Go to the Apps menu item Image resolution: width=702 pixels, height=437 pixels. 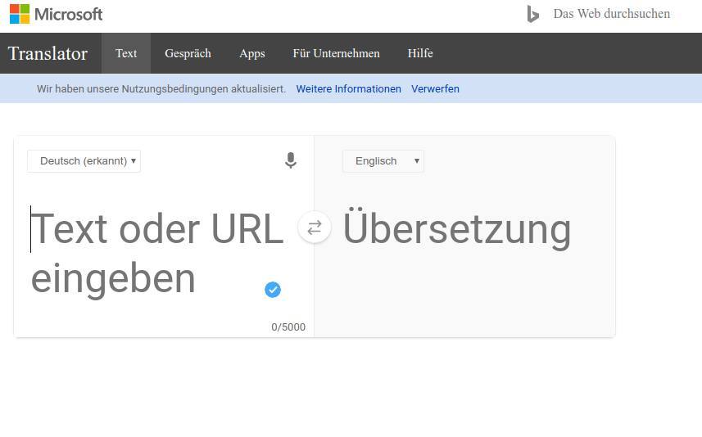(252, 53)
